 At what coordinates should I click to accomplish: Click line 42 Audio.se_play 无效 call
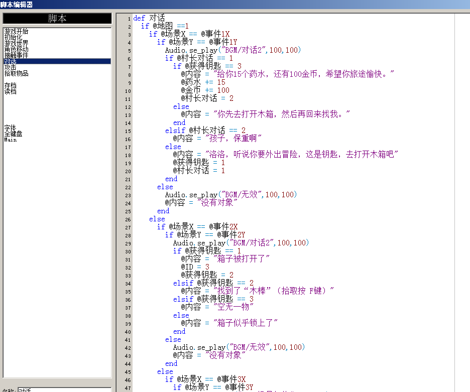(239, 347)
